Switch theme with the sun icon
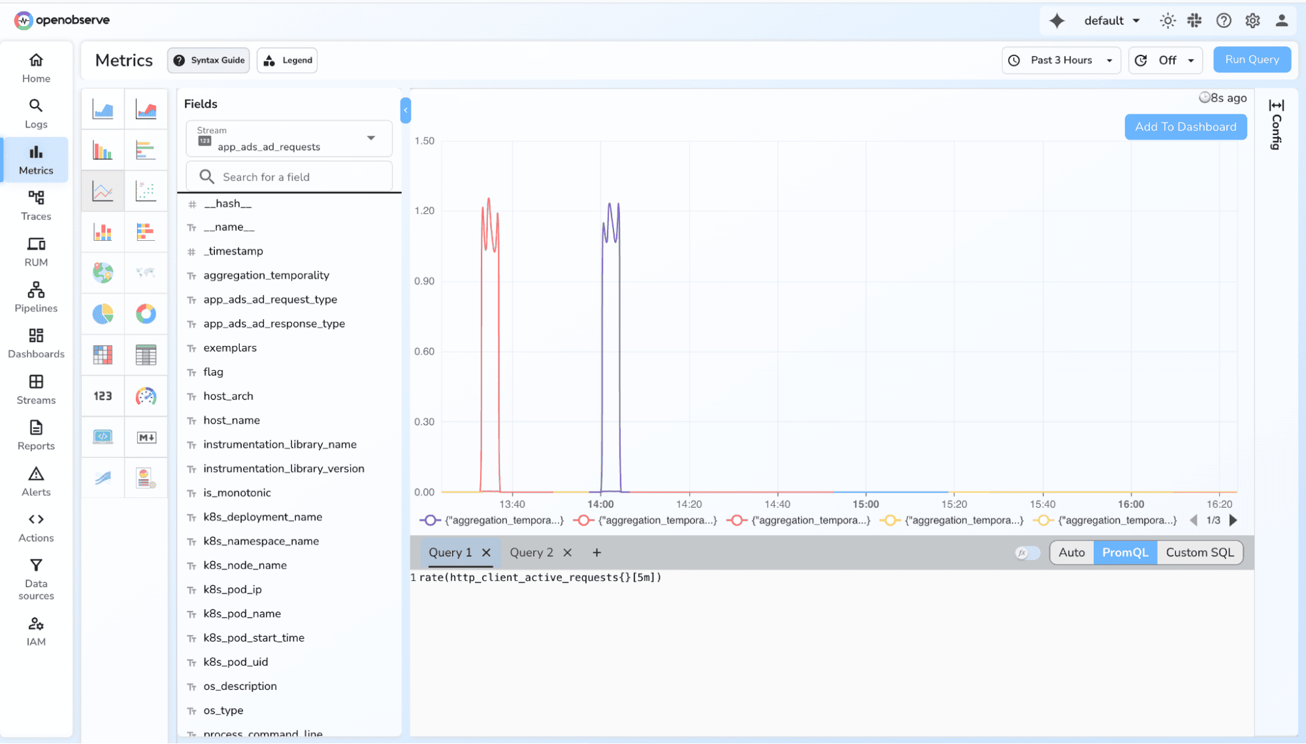1306x744 pixels. 1167,21
